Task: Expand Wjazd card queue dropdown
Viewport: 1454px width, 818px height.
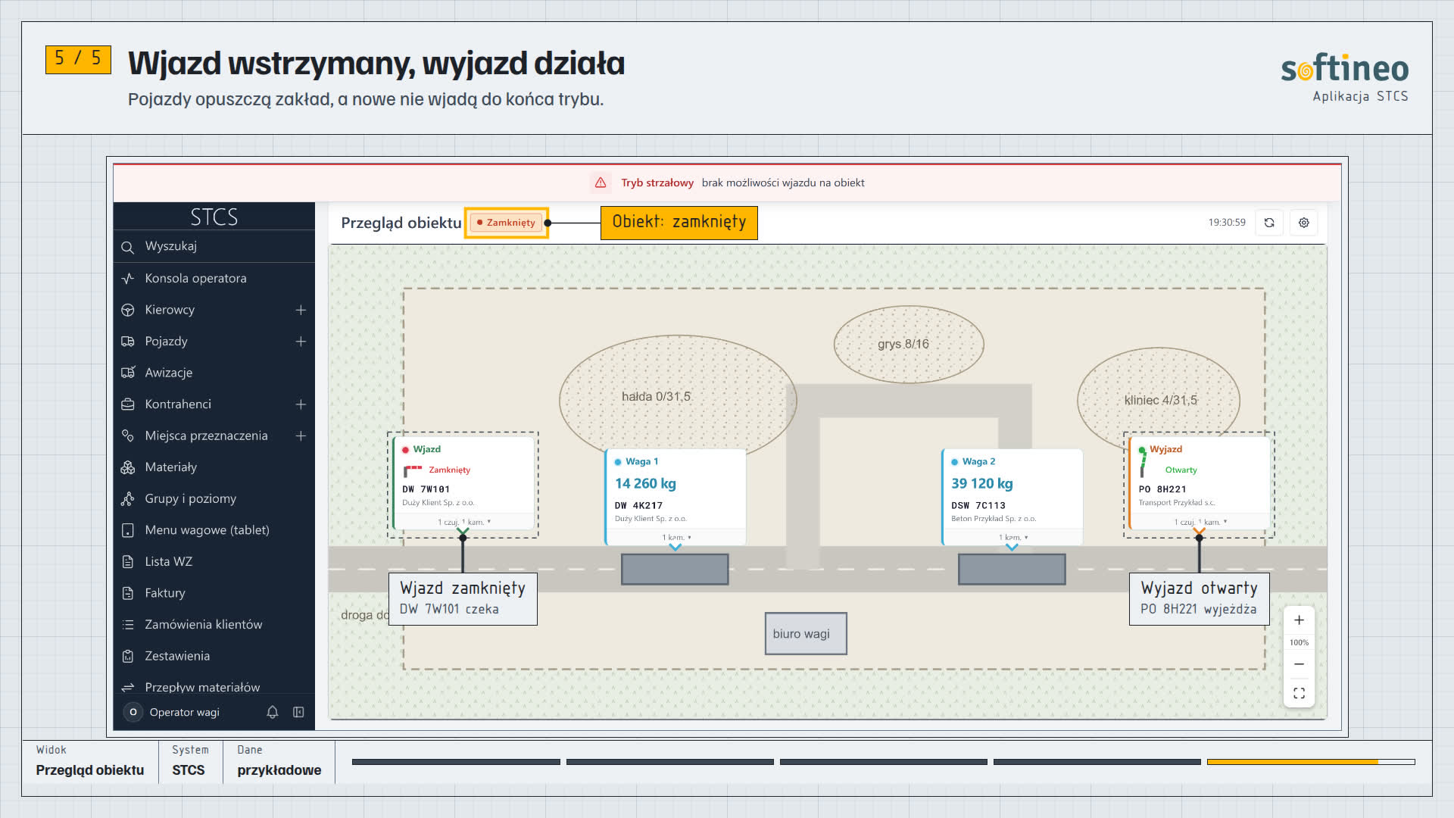Action: click(464, 522)
